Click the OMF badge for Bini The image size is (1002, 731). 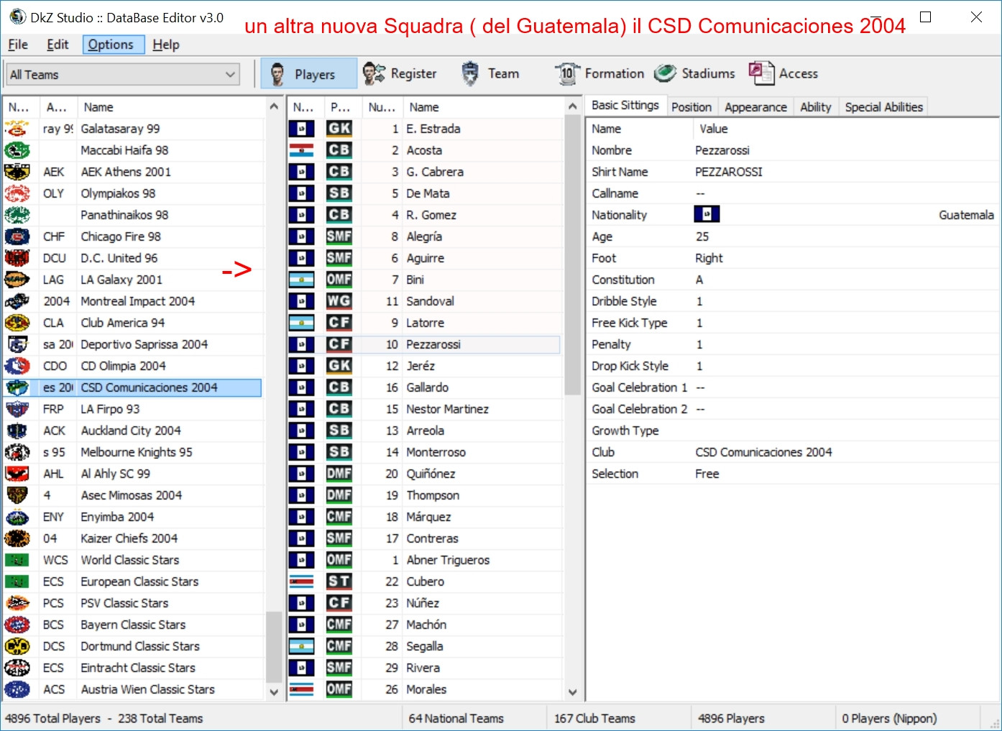[339, 280]
